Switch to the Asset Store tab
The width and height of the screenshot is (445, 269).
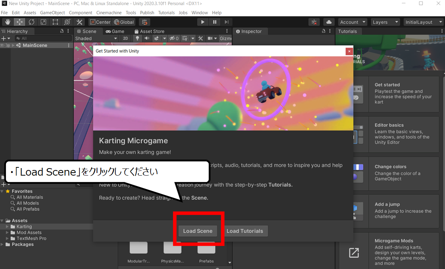(149, 31)
